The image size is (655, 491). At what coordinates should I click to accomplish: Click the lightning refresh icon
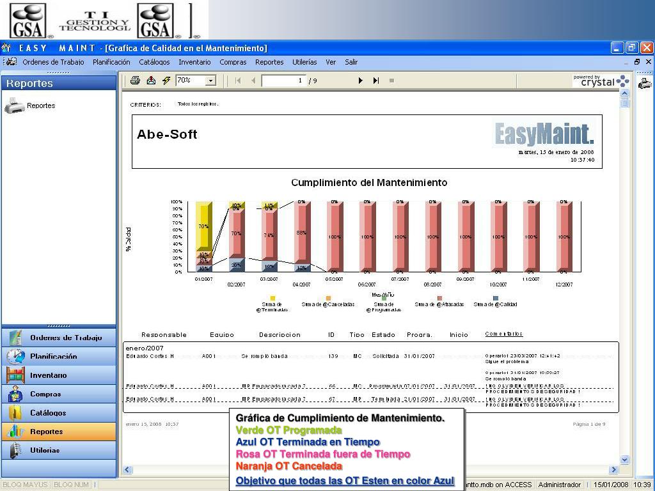[x=166, y=81]
